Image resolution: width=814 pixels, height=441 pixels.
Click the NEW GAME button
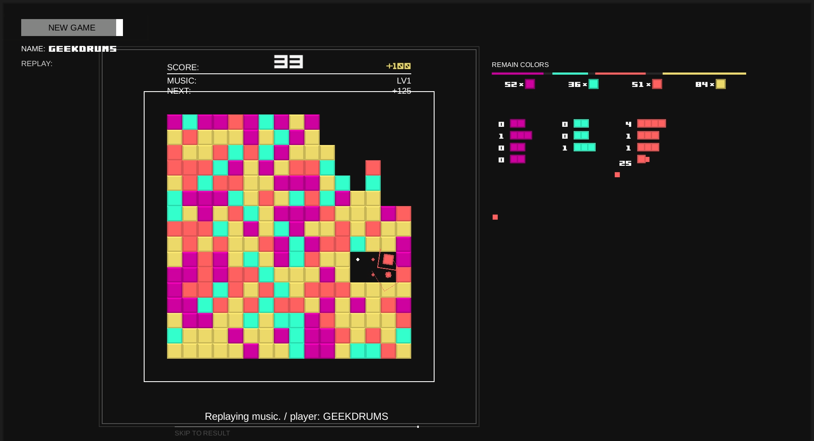(72, 28)
